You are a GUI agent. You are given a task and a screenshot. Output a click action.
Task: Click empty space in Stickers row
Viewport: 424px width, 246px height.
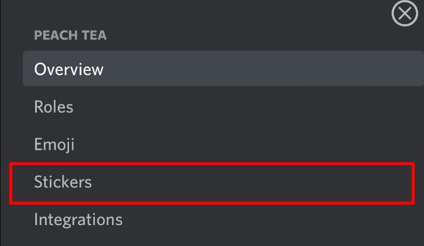coord(251,183)
